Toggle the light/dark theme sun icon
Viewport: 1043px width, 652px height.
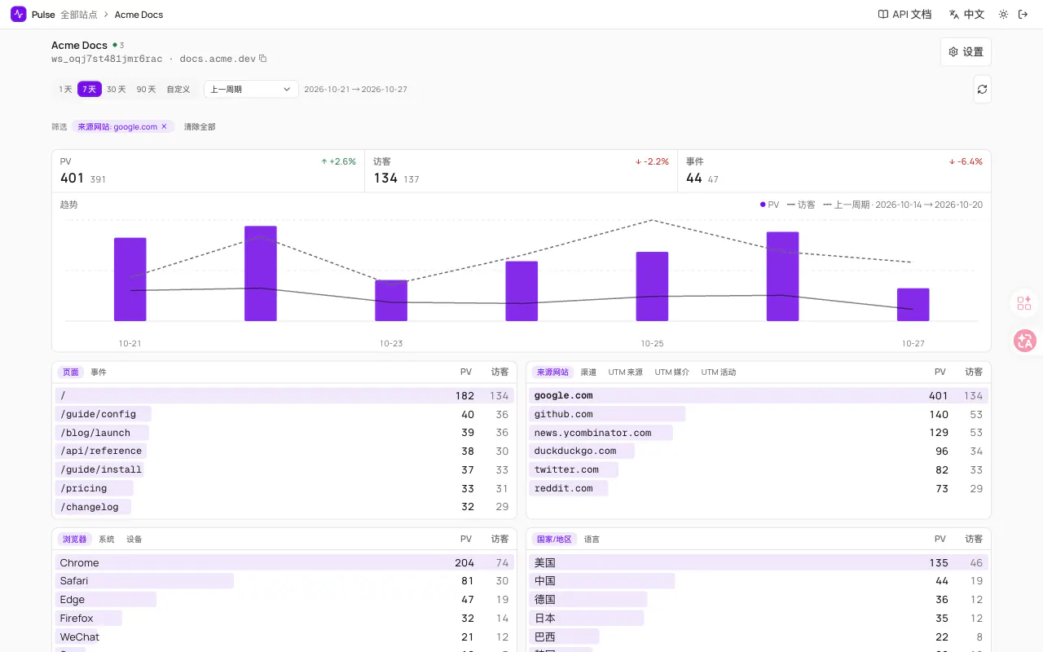(x=1003, y=14)
